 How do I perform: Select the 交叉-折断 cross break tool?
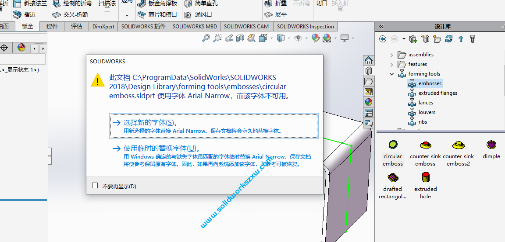[x=70, y=14]
